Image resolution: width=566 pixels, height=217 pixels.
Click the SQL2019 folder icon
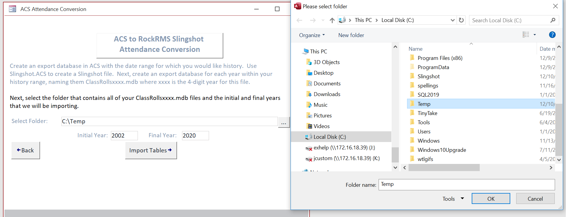coord(412,95)
